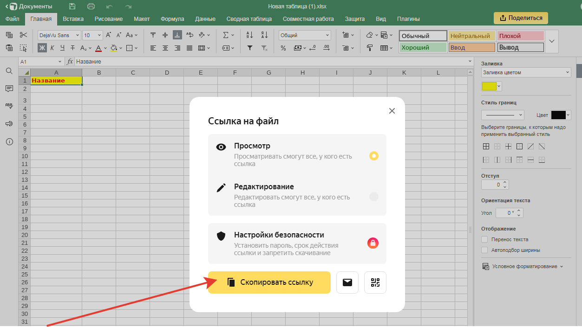Open the Name Box dropdown for A1
The height and width of the screenshot is (327, 582).
(60, 62)
